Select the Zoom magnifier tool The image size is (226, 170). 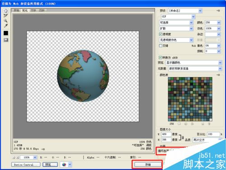pyautogui.click(x=6, y=21)
